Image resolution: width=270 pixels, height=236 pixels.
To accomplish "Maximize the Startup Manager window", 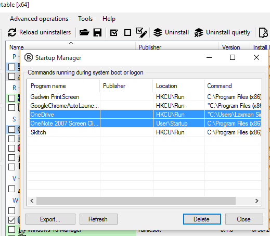I will (233, 57).
